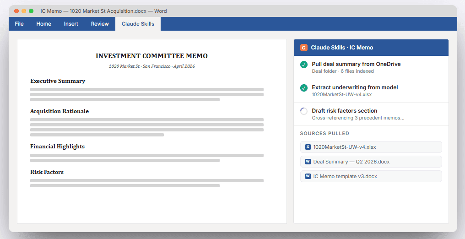Switch to the Home ribbon tab
The image size is (465, 239).
tap(43, 24)
